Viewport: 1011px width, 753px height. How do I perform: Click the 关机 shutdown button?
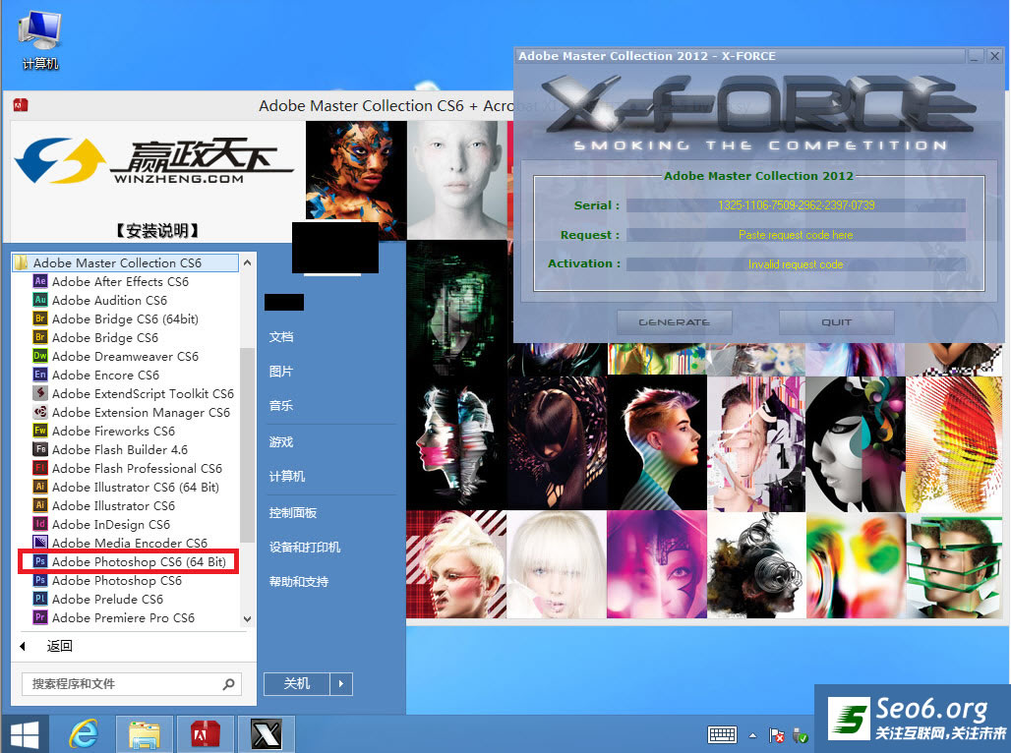297,684
